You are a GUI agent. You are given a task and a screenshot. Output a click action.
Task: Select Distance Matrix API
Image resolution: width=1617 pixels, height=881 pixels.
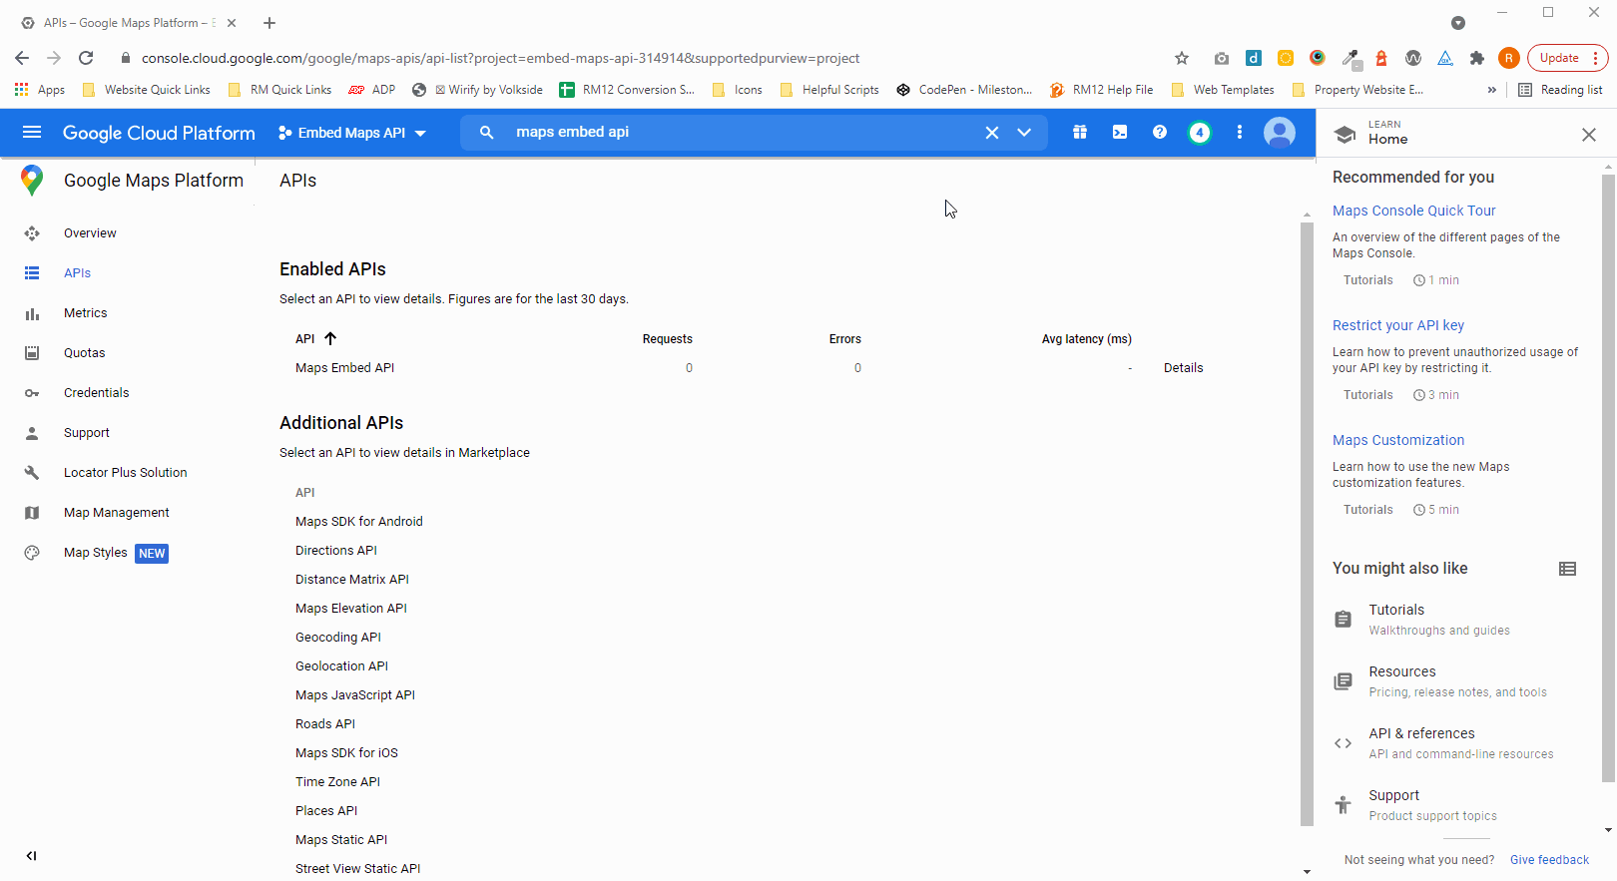(x=351, y=580)
